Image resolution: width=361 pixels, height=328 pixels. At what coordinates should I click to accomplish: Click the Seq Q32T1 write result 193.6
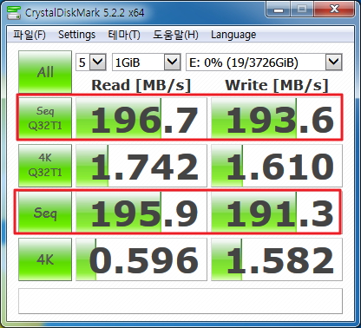pos(277,118)
